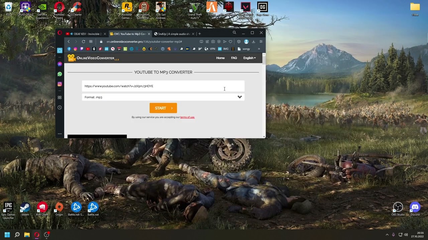Screen dimensions: 428x240
Task: Click the orange START button
Action: 163,108
